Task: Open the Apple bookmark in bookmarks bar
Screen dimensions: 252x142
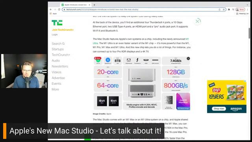Action: pyautogui.click(x=54, y=14)
